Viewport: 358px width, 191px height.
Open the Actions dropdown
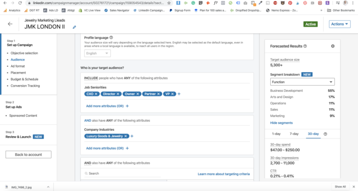tap(339, 24)
